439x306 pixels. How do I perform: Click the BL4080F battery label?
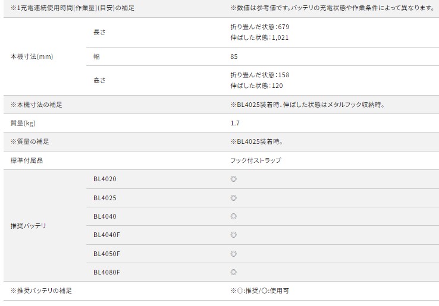106,272
